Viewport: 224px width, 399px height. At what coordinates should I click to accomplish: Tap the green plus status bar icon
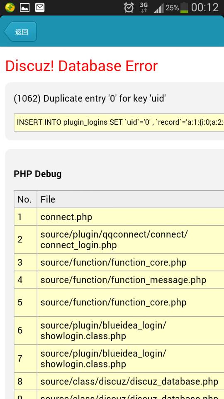coord(10,7)
